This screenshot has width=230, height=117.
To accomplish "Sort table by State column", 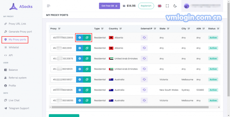I will pyautogui.click(x=168, y=29).
